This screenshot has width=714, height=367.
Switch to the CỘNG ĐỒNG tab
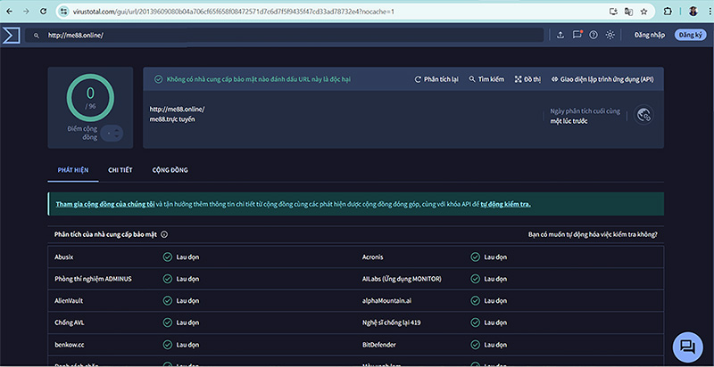pyautogui.click(x=170, y=170)
